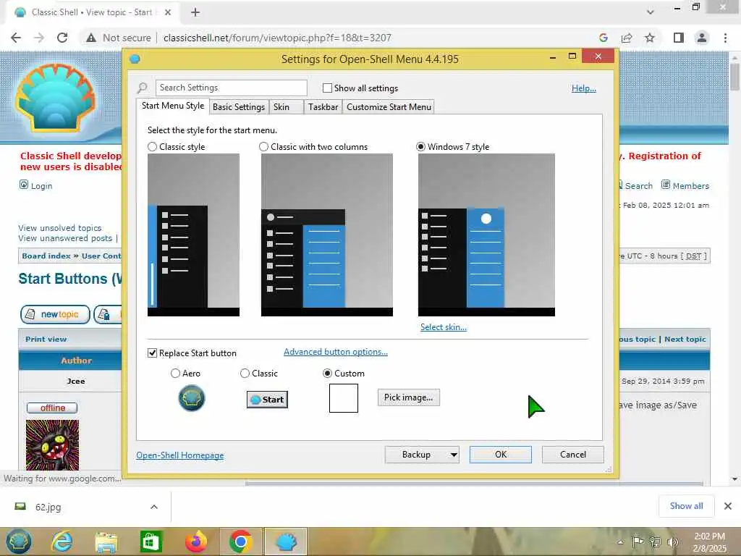Confirm settings with OK button

(x=501, y=455)
